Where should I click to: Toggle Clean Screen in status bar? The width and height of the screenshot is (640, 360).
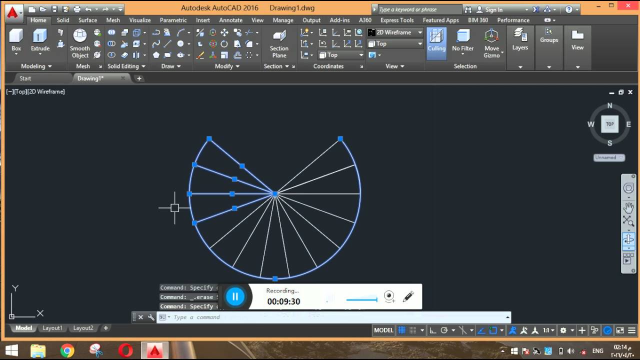click(x=620, y=330)
